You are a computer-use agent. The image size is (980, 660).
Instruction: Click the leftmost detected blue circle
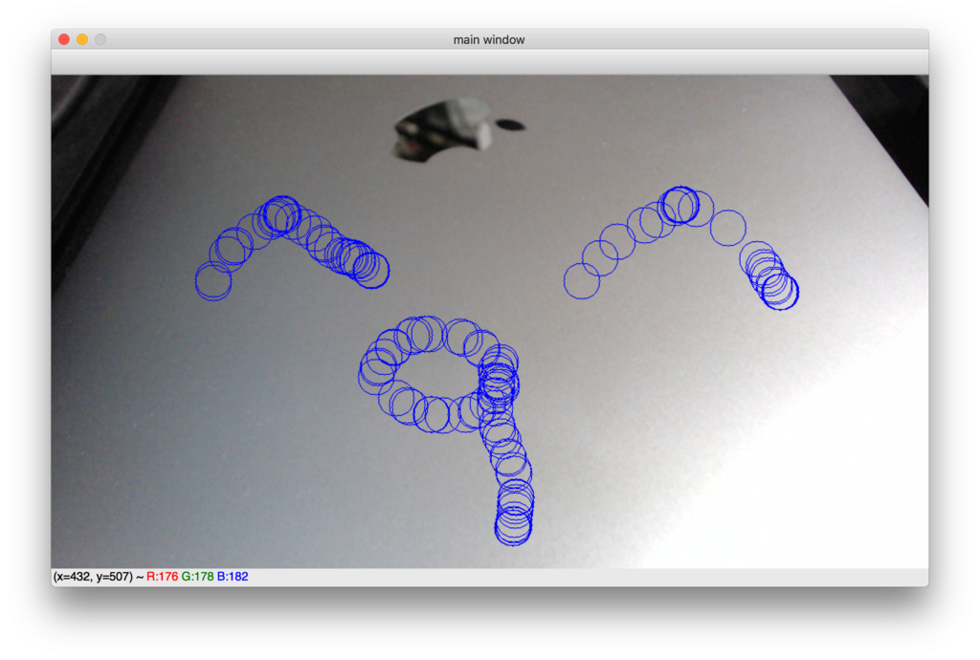(x=214, y=278)
